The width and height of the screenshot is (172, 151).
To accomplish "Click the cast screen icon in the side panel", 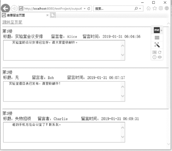I will point(154,52).
